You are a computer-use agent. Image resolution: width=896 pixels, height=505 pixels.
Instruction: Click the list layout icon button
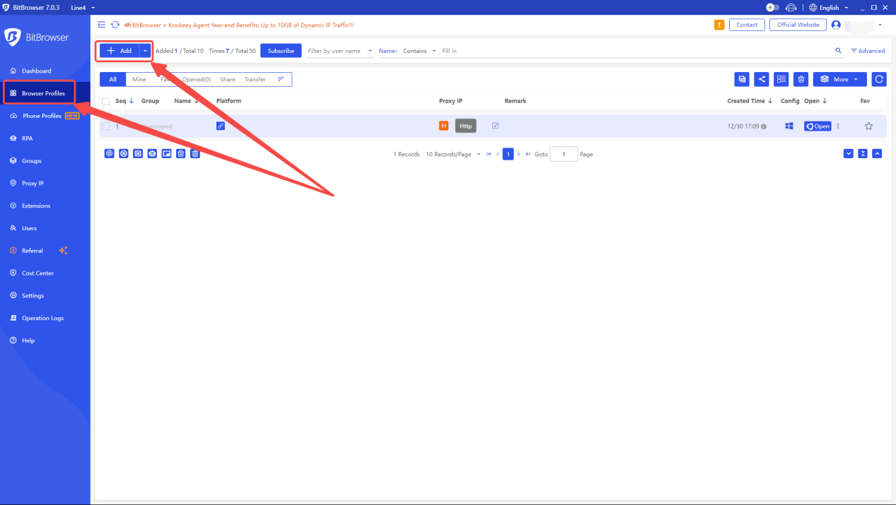781,79
